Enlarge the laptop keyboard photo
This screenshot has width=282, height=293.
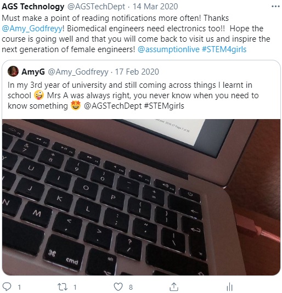(x=142, y=197)
